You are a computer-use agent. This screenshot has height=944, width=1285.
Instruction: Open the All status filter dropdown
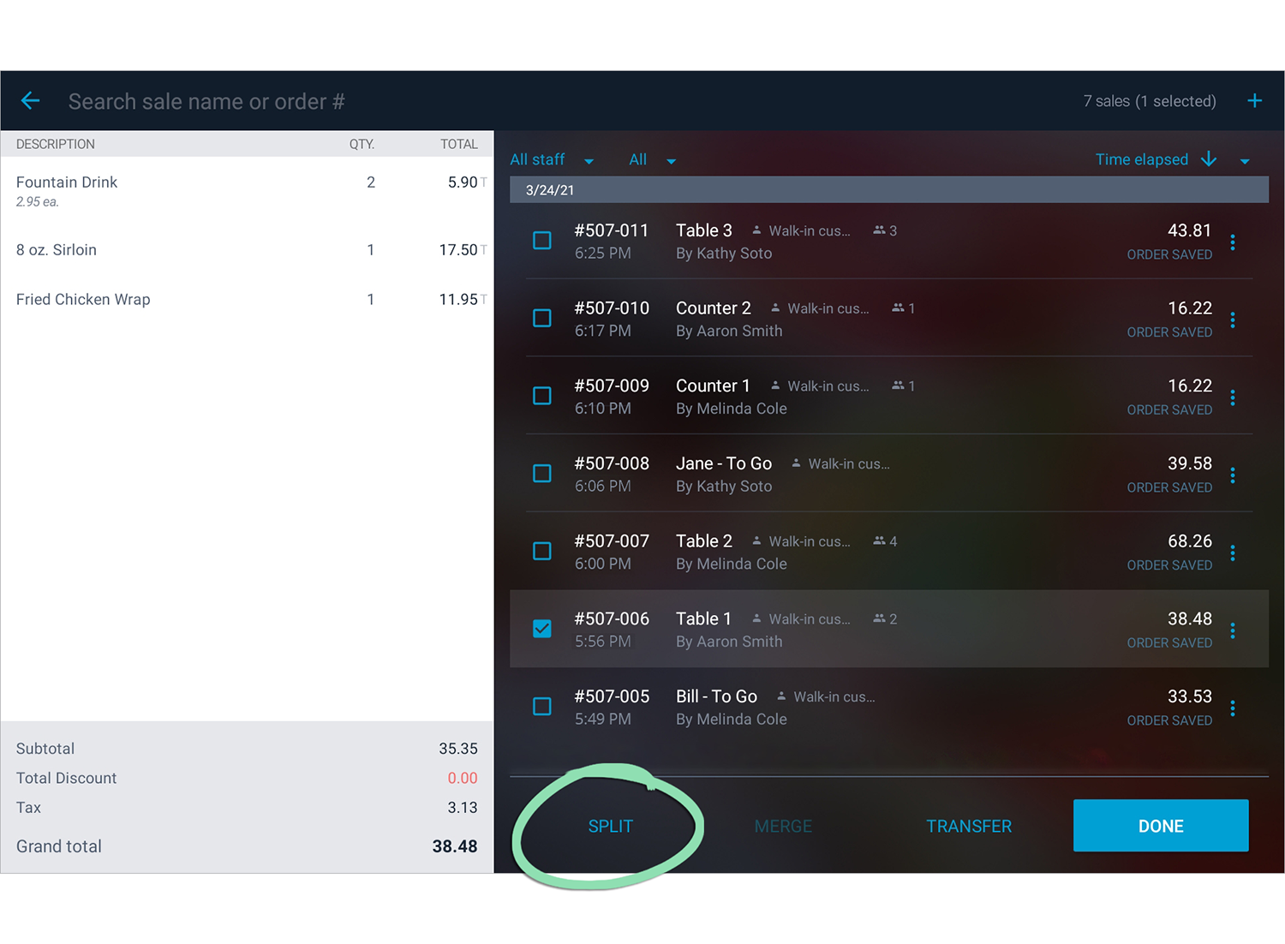pos(653,160)
